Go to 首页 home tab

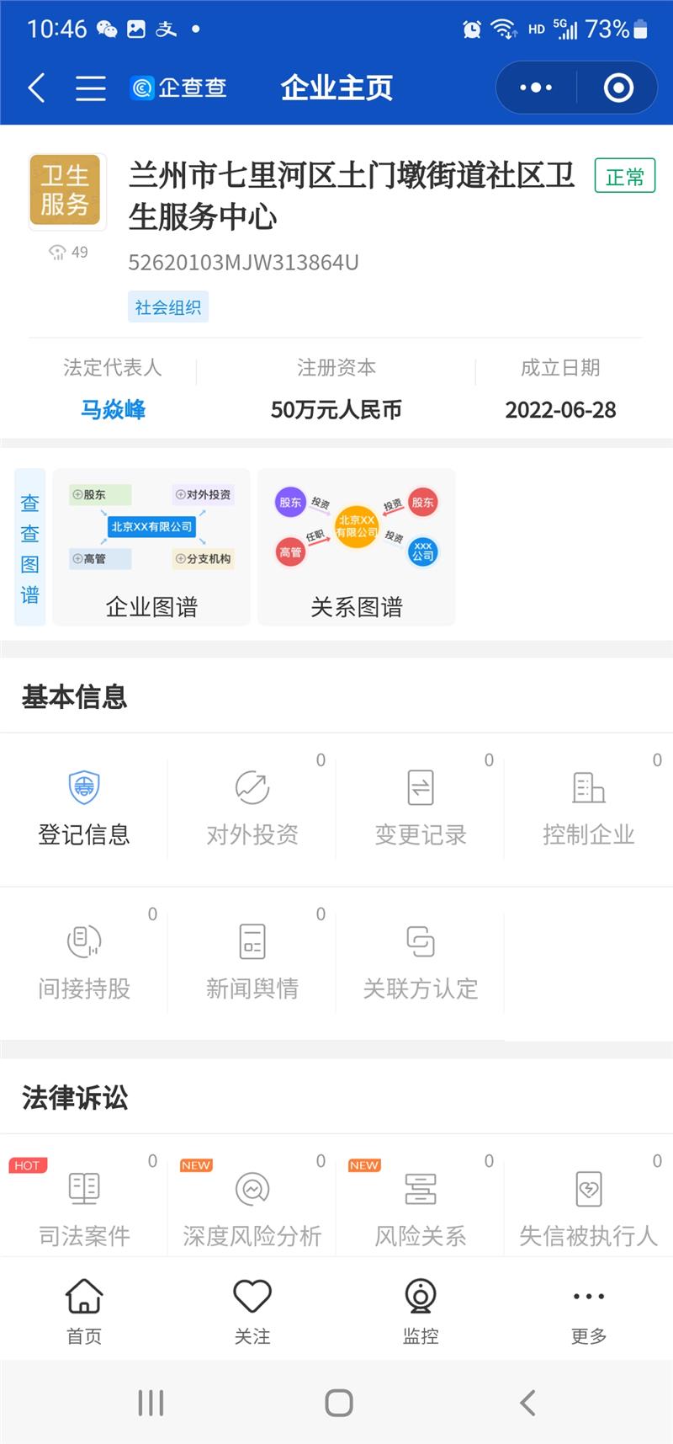(x=84, y=1310)
